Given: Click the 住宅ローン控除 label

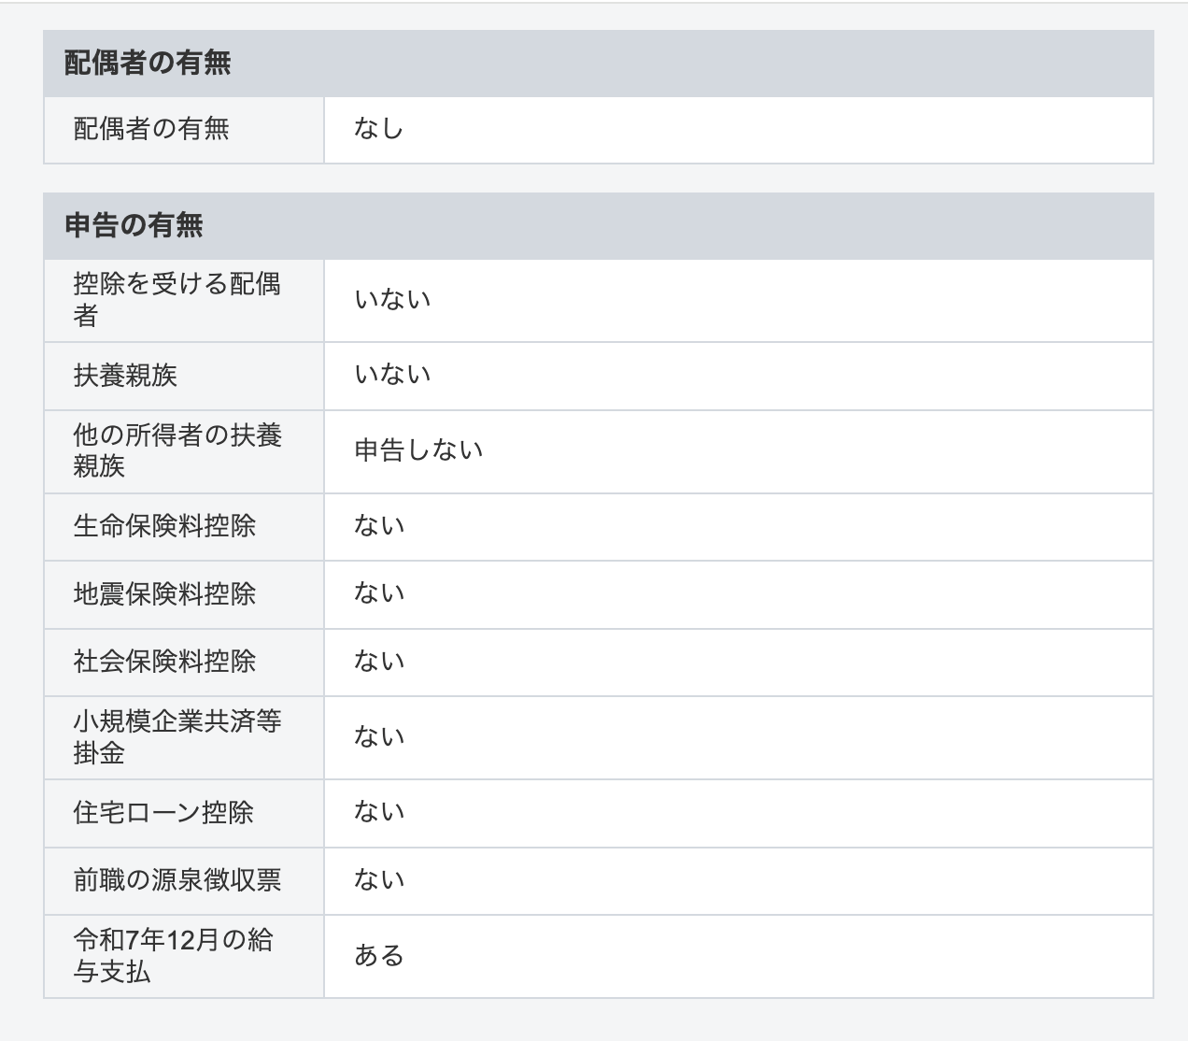Looking at the screenshot, I should tap(163, 813).
